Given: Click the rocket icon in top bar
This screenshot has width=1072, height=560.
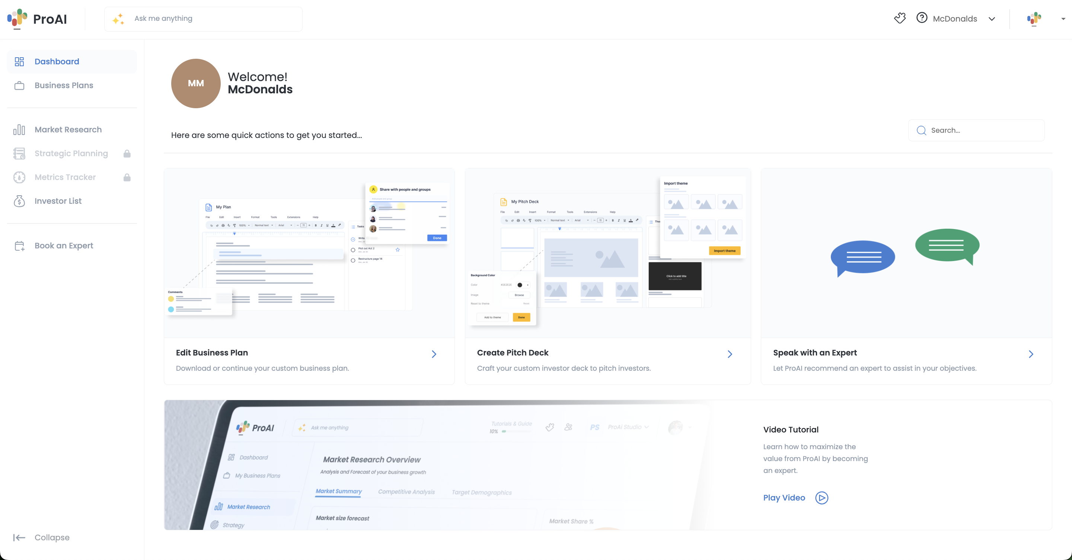Looking at the screenshot, I should [900, 18].
